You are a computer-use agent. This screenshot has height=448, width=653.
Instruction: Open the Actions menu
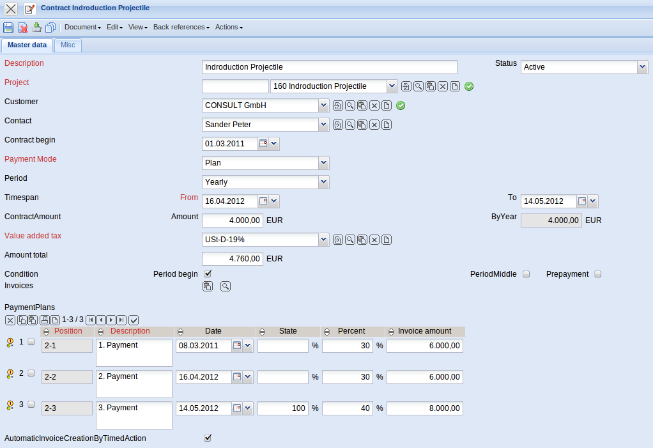229,27
